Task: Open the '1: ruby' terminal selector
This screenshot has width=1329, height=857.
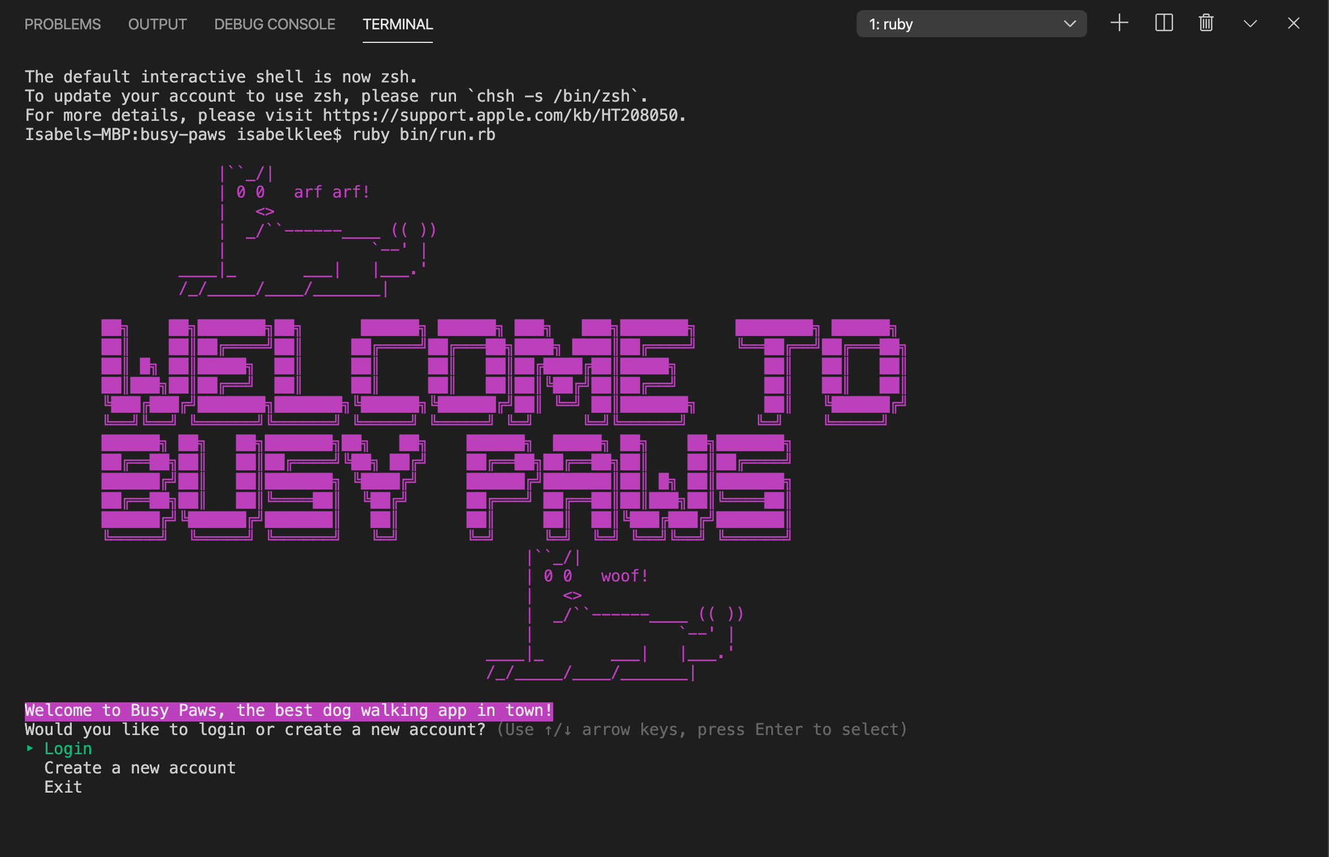Action: pos(971,24)
